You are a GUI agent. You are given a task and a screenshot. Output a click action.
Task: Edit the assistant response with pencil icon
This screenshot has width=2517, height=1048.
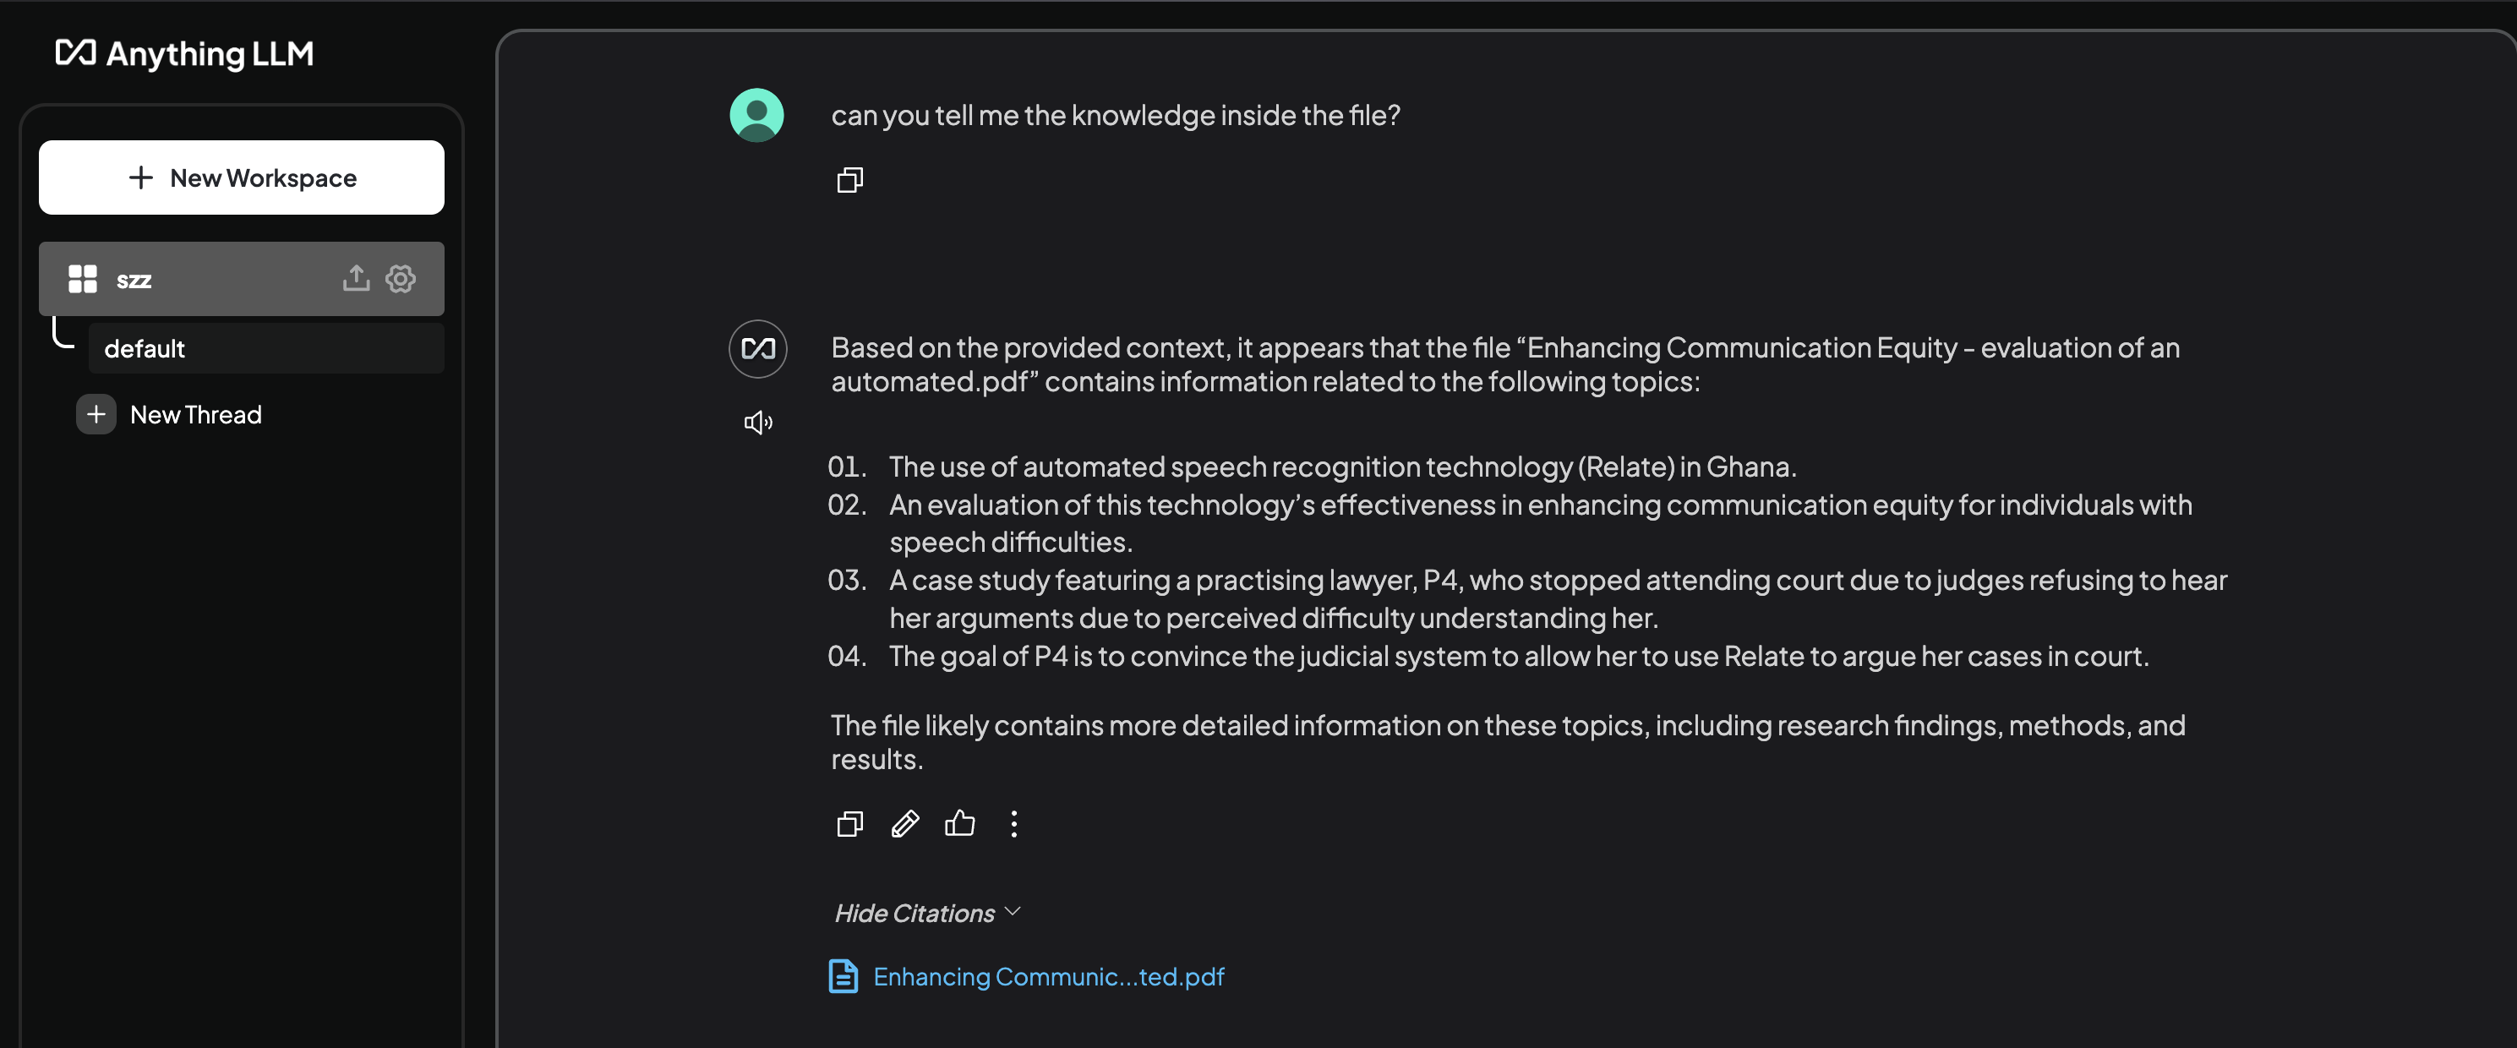905,824
